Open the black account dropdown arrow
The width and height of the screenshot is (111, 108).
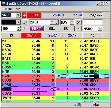point(19,22)
